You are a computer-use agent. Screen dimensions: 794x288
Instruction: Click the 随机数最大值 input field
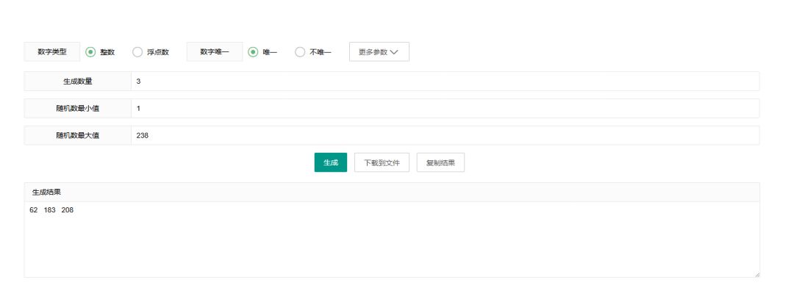click(445, 135)
